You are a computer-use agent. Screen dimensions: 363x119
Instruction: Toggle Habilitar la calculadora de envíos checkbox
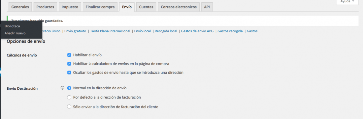point(69,64)
